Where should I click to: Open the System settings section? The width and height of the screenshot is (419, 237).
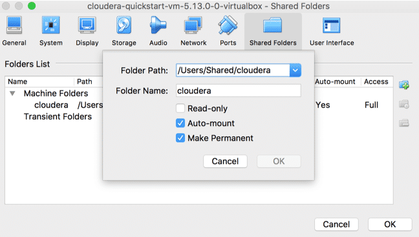point(51,31)
